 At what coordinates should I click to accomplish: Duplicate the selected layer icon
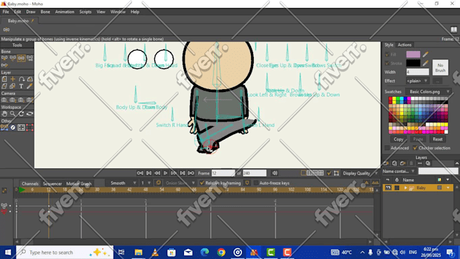394,164
